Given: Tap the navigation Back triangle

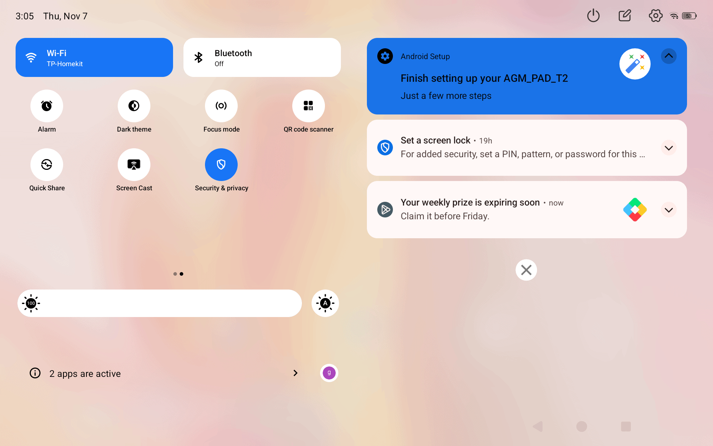Looking at the screenshot, I should tap(538, 426).
